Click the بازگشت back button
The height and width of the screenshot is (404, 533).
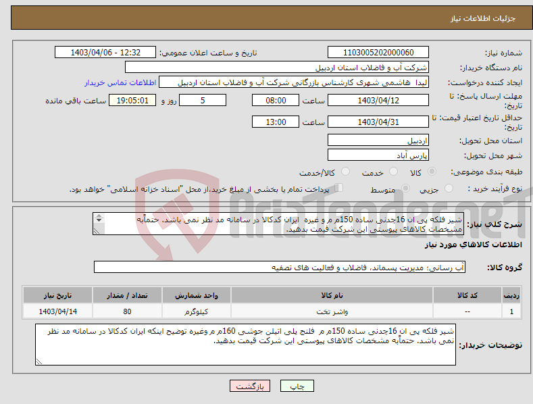pos(250,386)
